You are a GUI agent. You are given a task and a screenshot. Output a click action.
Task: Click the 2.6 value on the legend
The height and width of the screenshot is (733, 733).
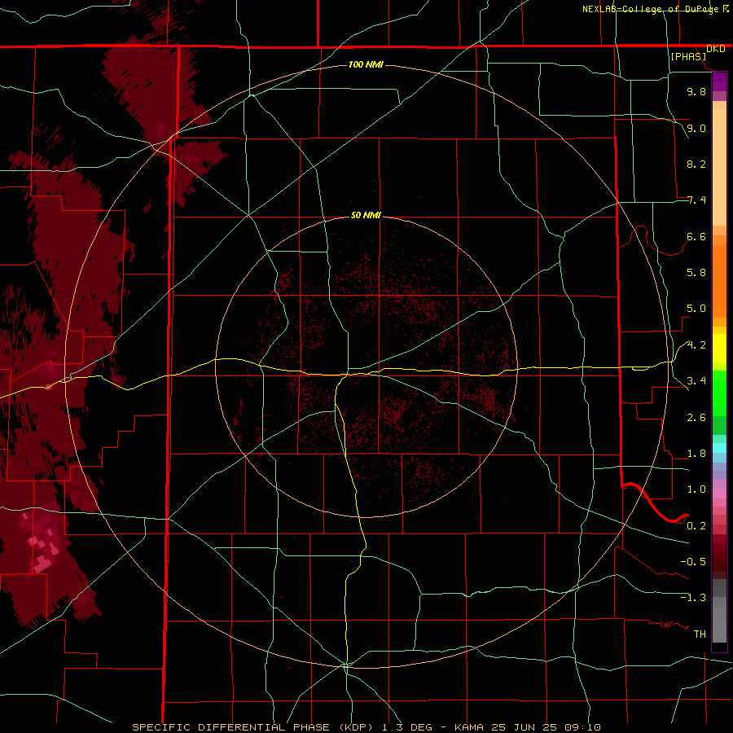(696, 418)
